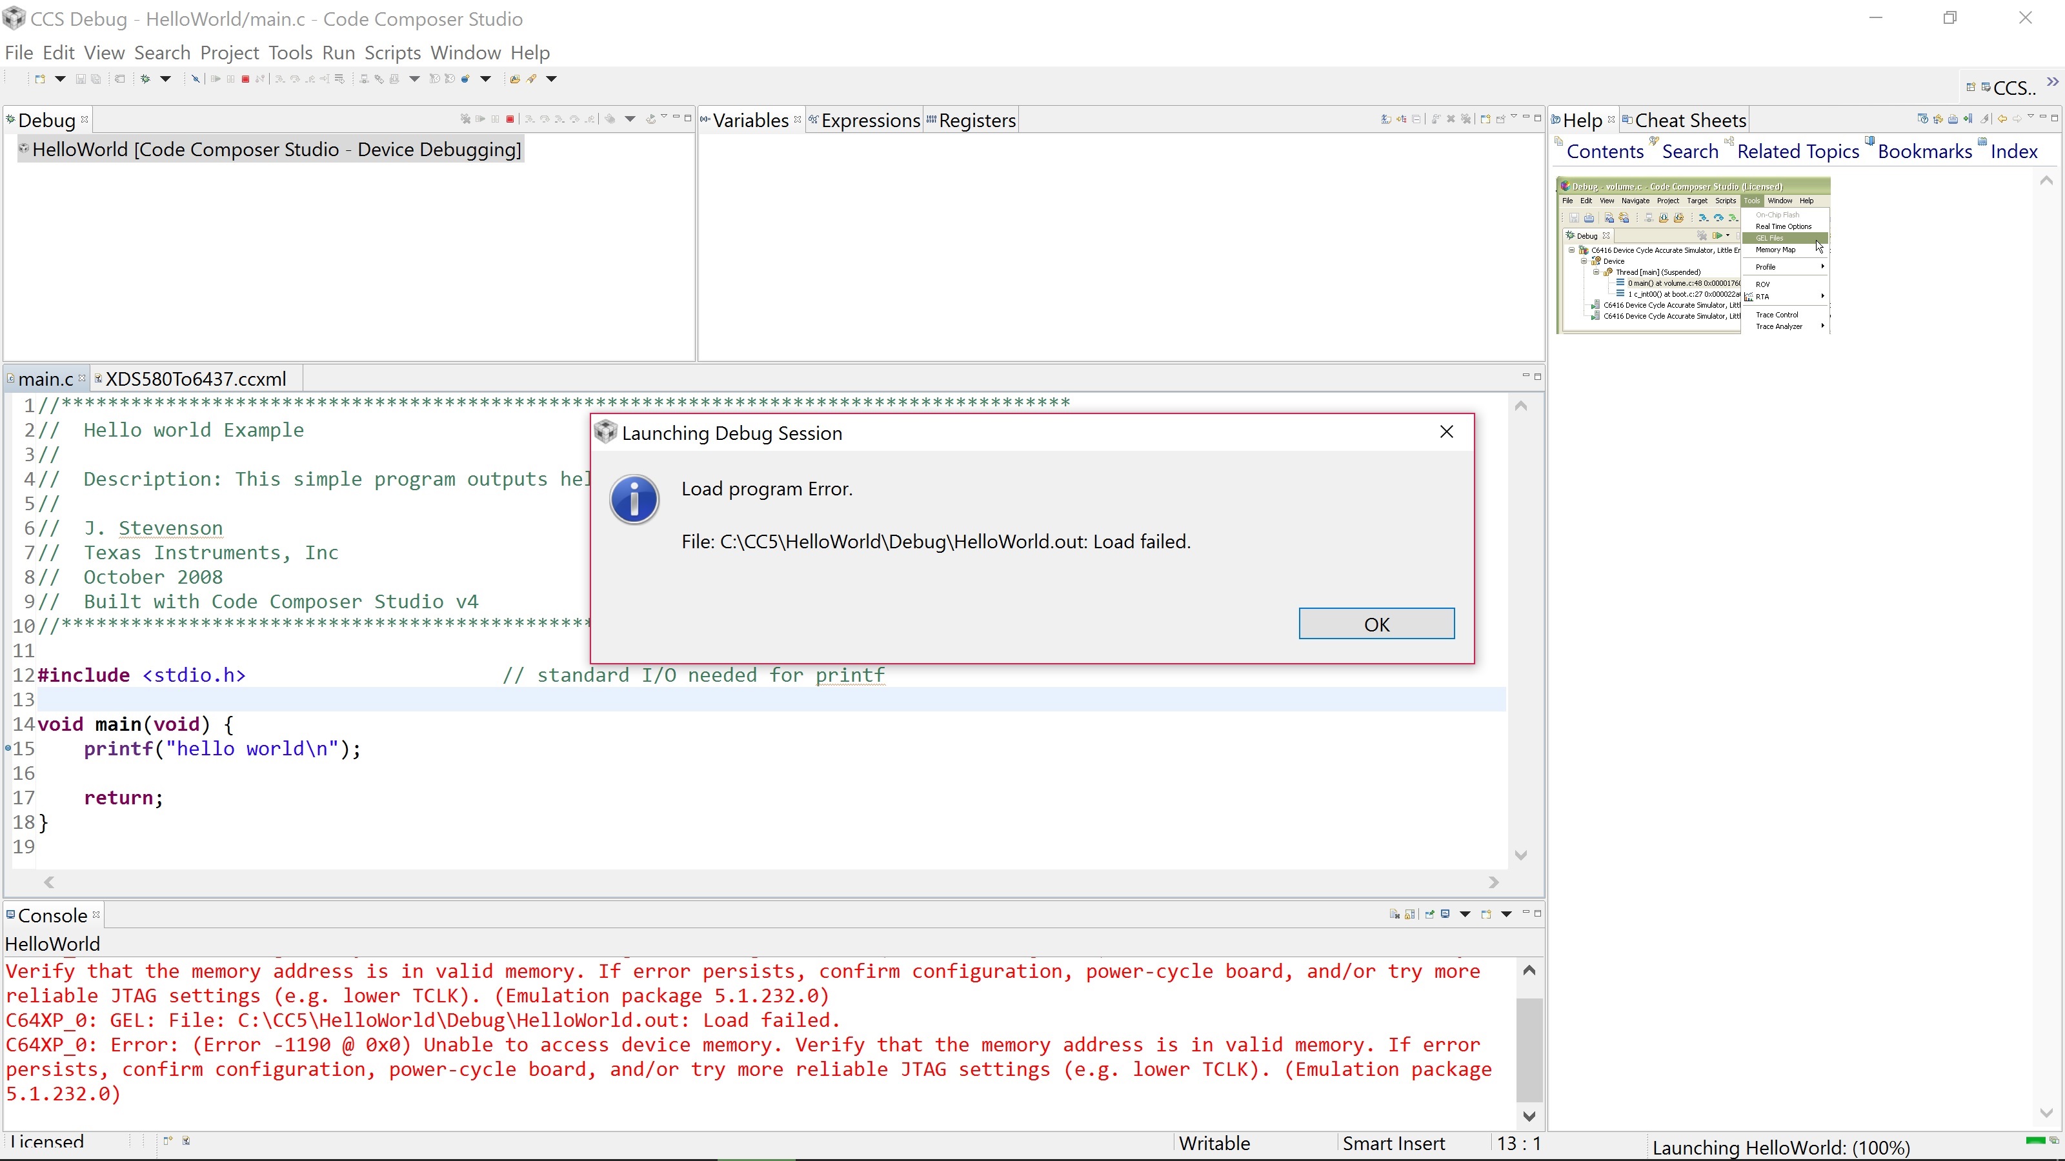The image size is (2065, 1161).
Task: Open dropdown next to New Breakpoint icon
Action: click(486, 79)
